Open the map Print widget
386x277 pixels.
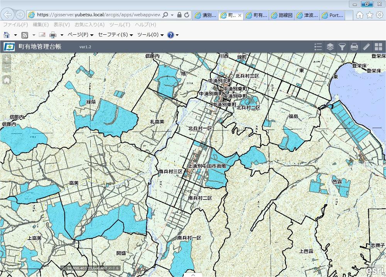[354, 47]
